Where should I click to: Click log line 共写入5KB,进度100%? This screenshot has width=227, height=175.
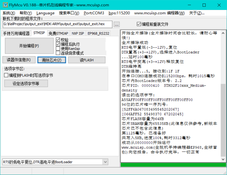(156, 138)
